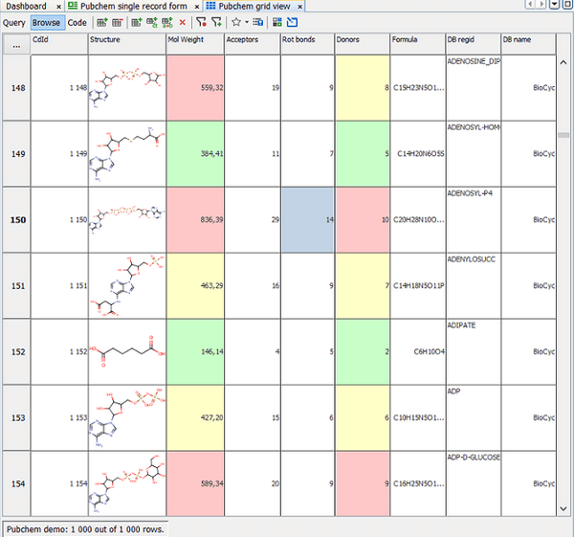The width and height of the screenshot is (574, 537).
Task: Click the green funnel filter icon
Action: (x=217, y=22)
